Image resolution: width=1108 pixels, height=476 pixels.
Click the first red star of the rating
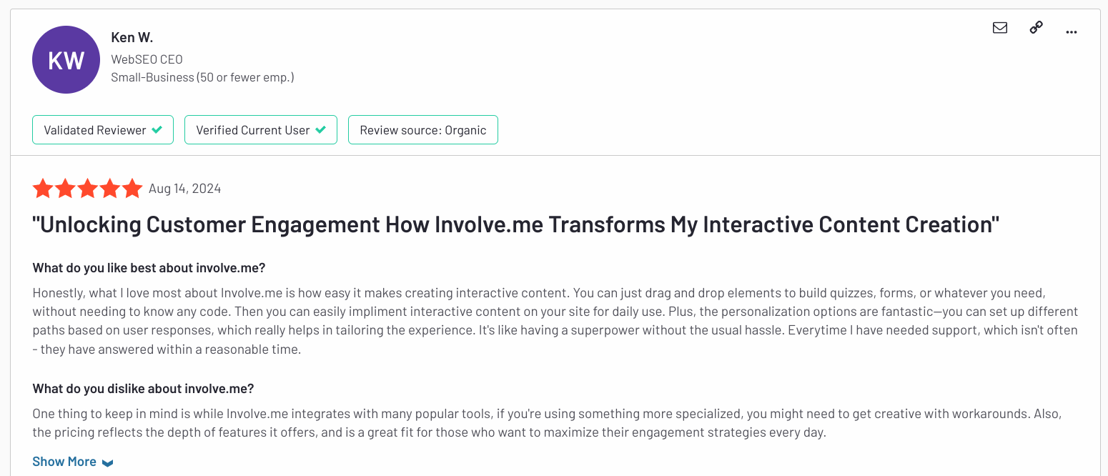click(43, 188)
